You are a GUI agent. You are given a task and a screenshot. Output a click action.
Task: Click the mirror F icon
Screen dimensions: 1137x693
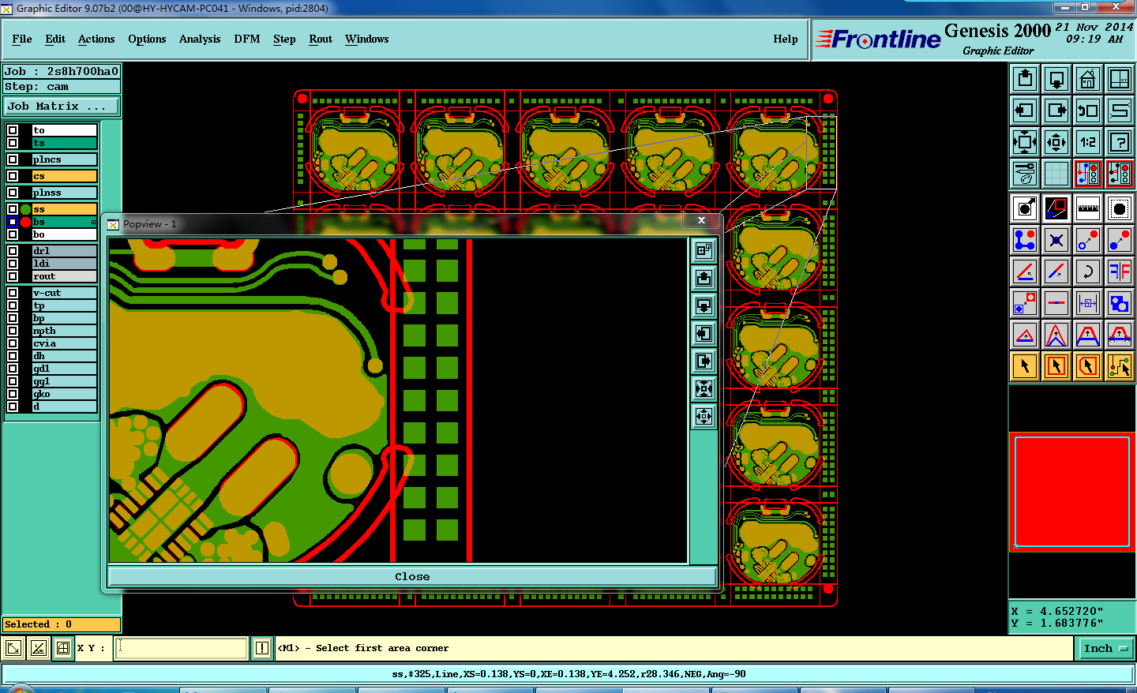point(1120,272)
